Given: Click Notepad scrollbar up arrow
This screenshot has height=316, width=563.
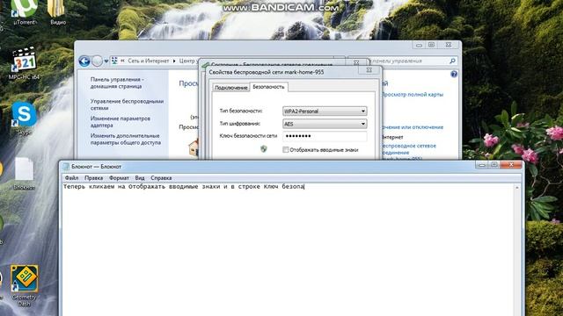Looking at the screenshot, I should click(517, 187).
